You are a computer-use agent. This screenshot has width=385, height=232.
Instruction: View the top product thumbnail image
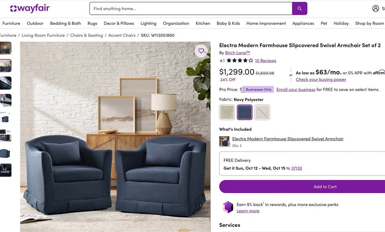[x=6, y=48]
